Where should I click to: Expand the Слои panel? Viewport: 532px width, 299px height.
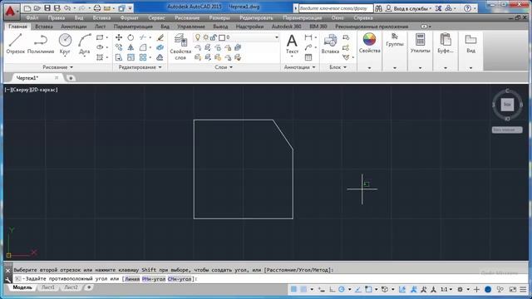pyautogui.click(x=224, y=67)
